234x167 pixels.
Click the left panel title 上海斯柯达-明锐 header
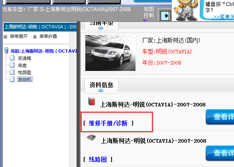(40, 27)
